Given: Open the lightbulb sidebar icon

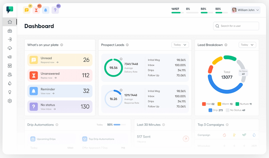Looking at the screenshot, I should point(10,92).
